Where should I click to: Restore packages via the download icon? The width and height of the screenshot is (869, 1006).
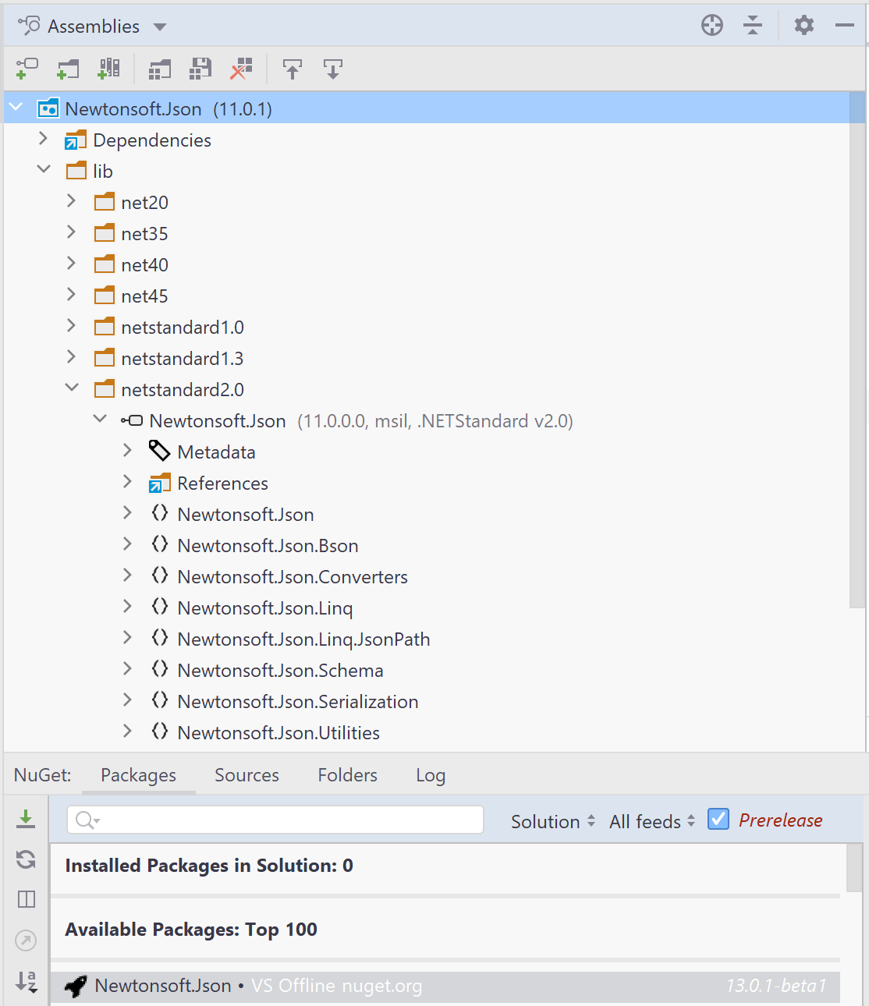(x=26, y=820)
